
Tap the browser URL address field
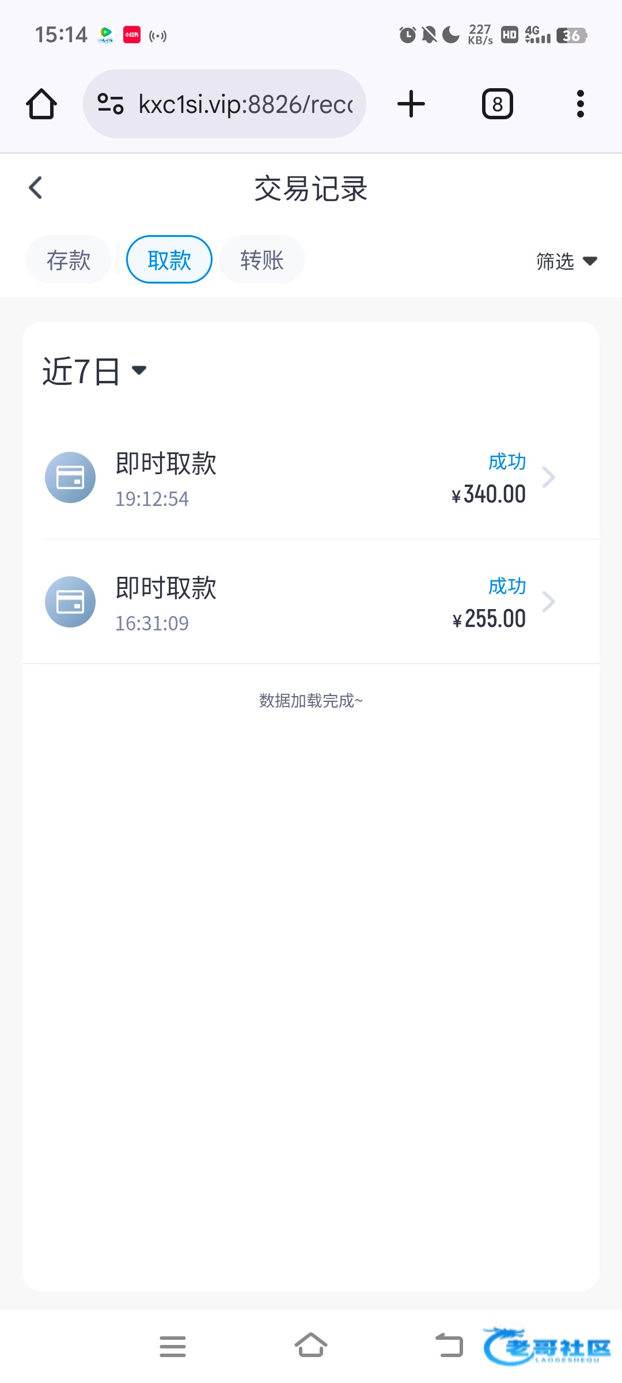coord(246,104)
